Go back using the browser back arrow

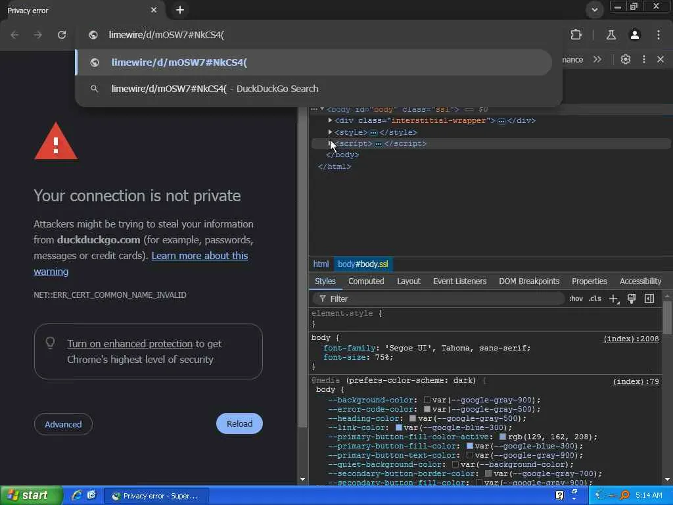(x=14, y=35)
